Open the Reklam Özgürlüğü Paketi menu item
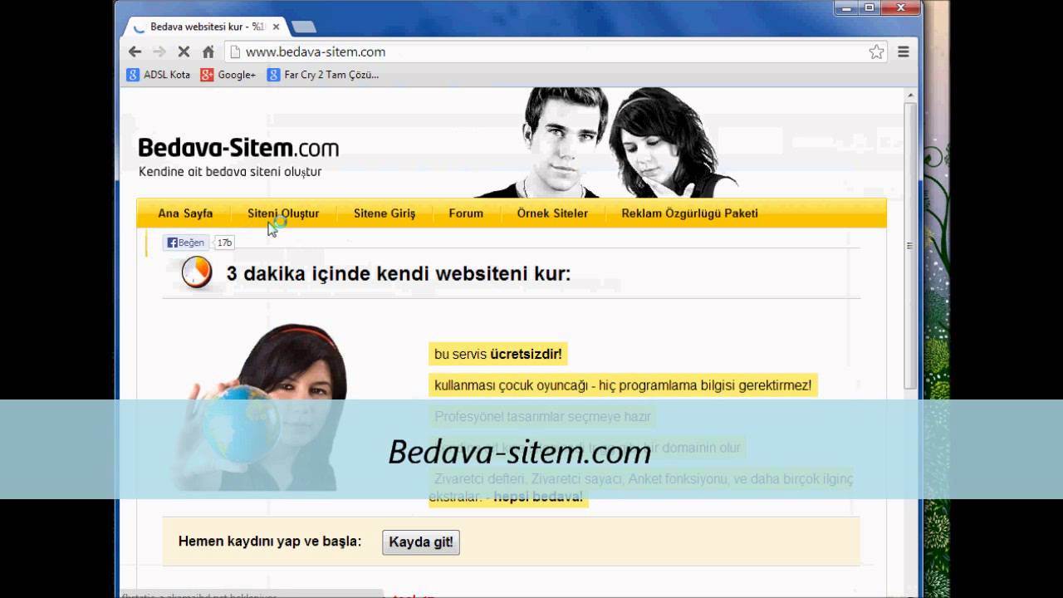 [x=689, y=213]
